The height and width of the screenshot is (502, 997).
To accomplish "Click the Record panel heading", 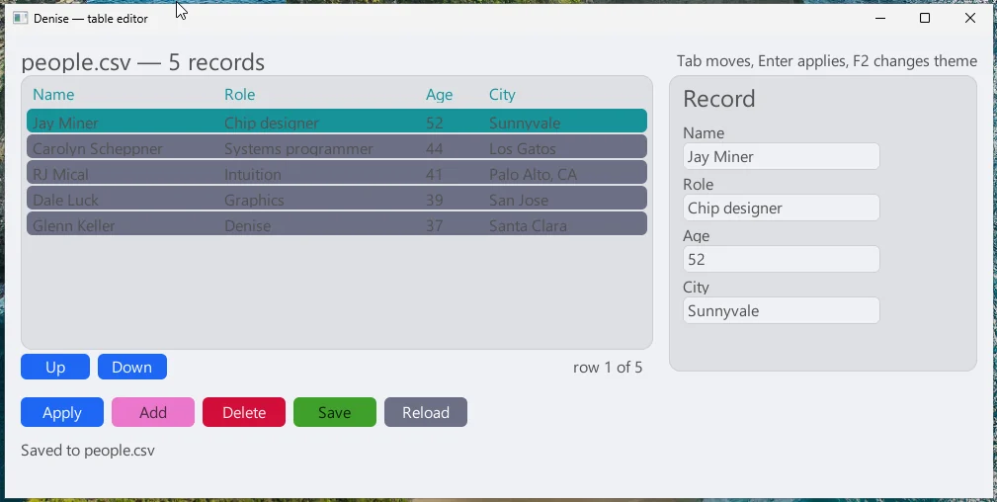I will [x=719, y=99].
